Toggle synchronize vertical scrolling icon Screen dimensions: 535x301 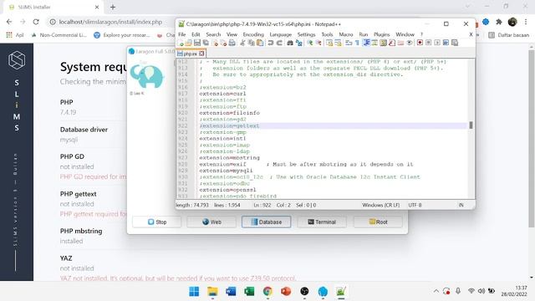pos(329,43)
